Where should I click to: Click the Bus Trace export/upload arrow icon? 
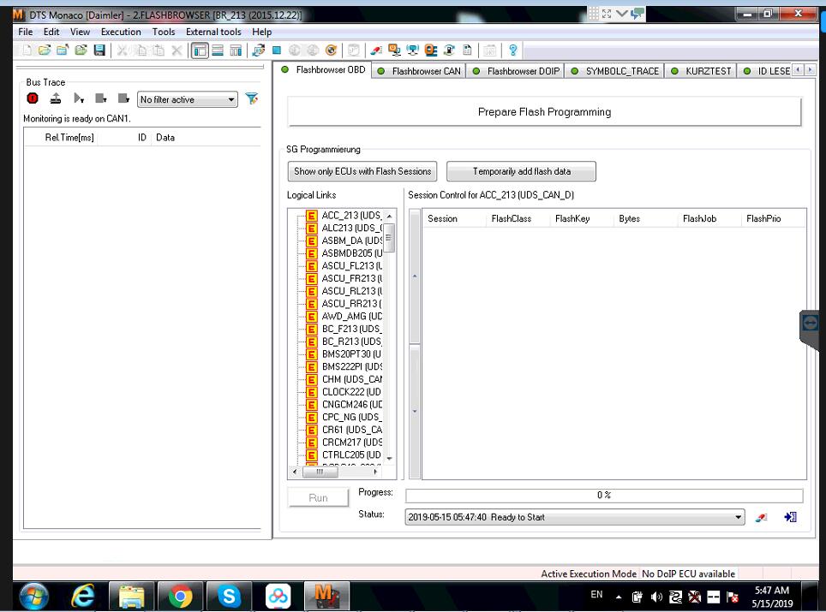[56, 98]
